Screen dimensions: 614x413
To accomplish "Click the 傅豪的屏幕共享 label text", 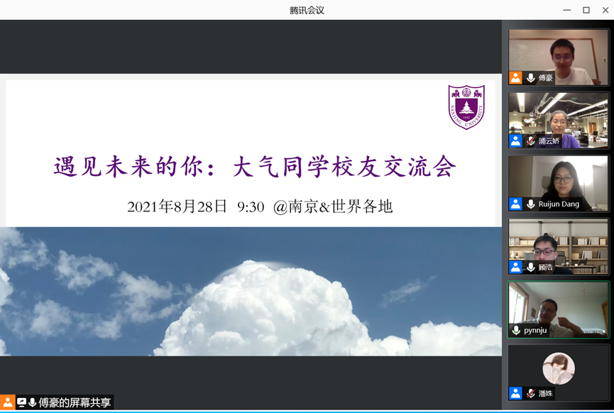I will pyautogui.click(x=75, y=403).
